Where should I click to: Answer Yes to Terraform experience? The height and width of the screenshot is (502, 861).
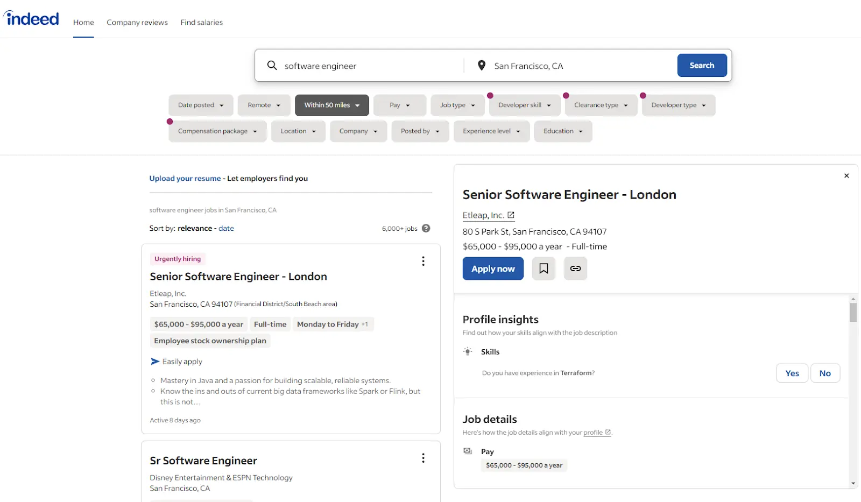point(792,373)
